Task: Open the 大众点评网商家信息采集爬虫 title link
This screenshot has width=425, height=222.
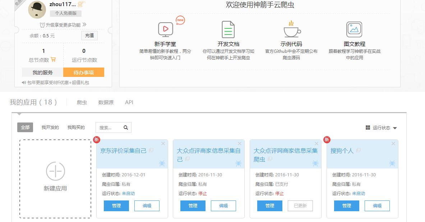Action: [286, 155]
